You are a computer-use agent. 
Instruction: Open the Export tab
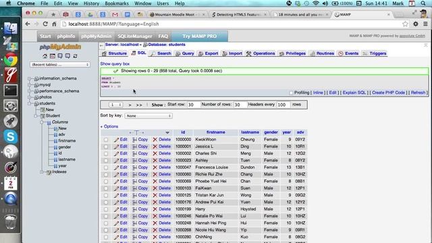pos(209,53)
